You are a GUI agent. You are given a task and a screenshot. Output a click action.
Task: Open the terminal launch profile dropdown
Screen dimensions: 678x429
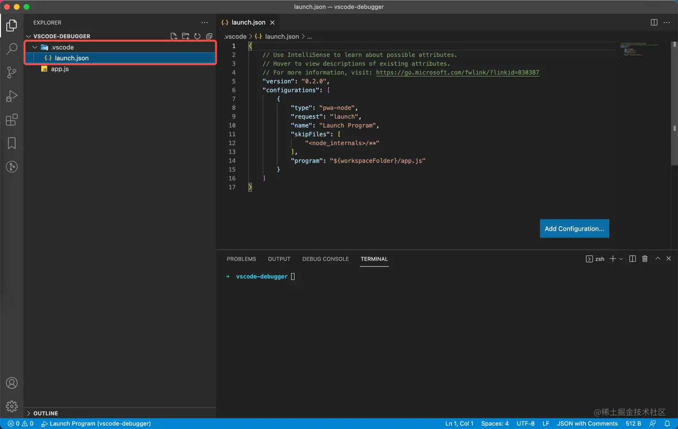[x=621, y=259]
